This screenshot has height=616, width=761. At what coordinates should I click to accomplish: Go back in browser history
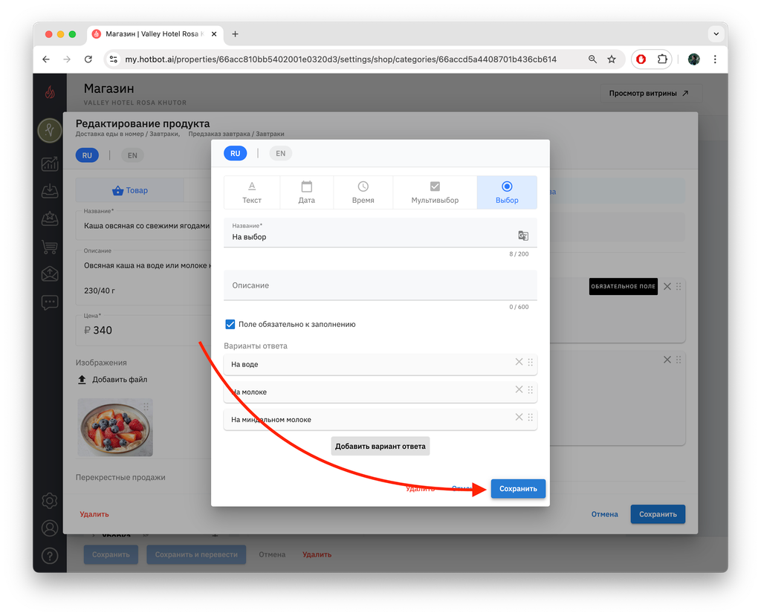pos(46,59)
